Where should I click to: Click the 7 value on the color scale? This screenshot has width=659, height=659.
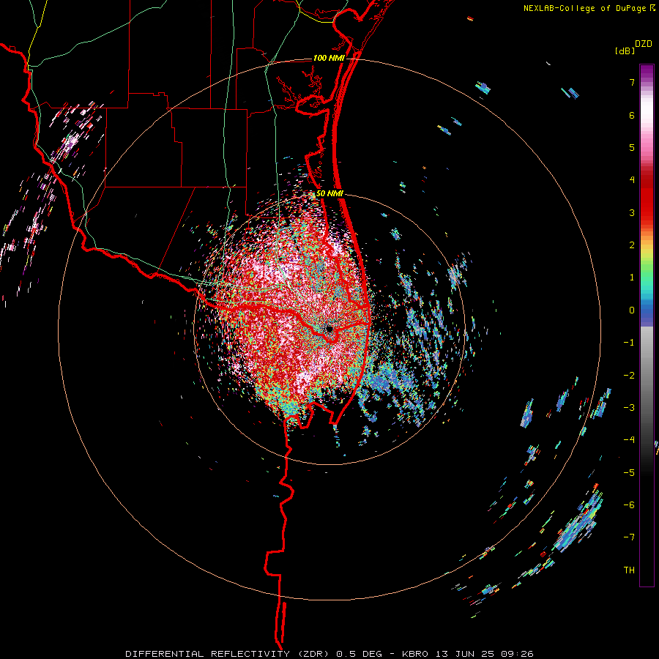pyautogui.click(x=632, y=82)
